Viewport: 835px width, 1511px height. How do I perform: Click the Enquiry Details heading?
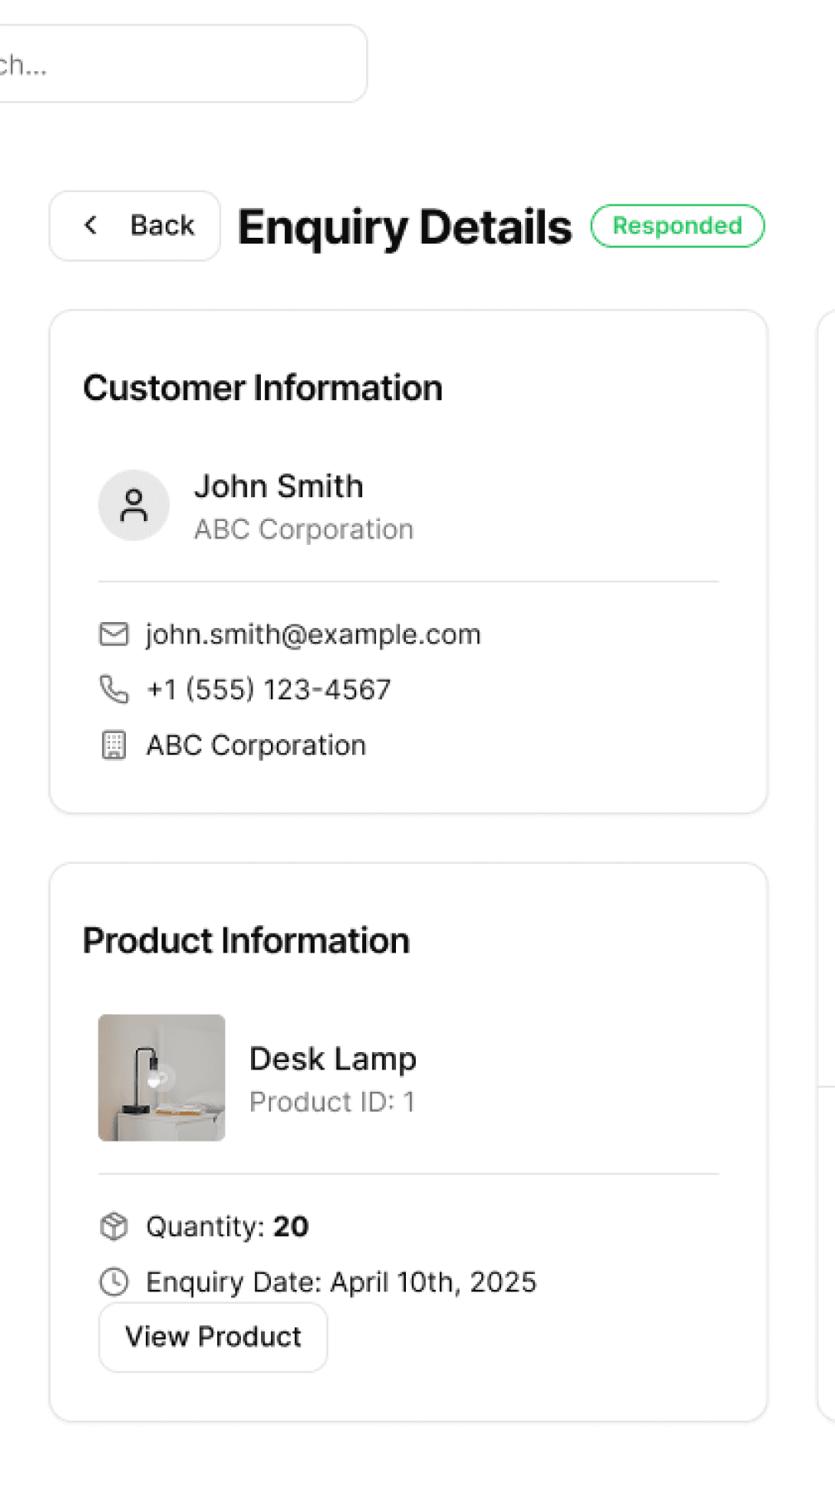[404, 228]
